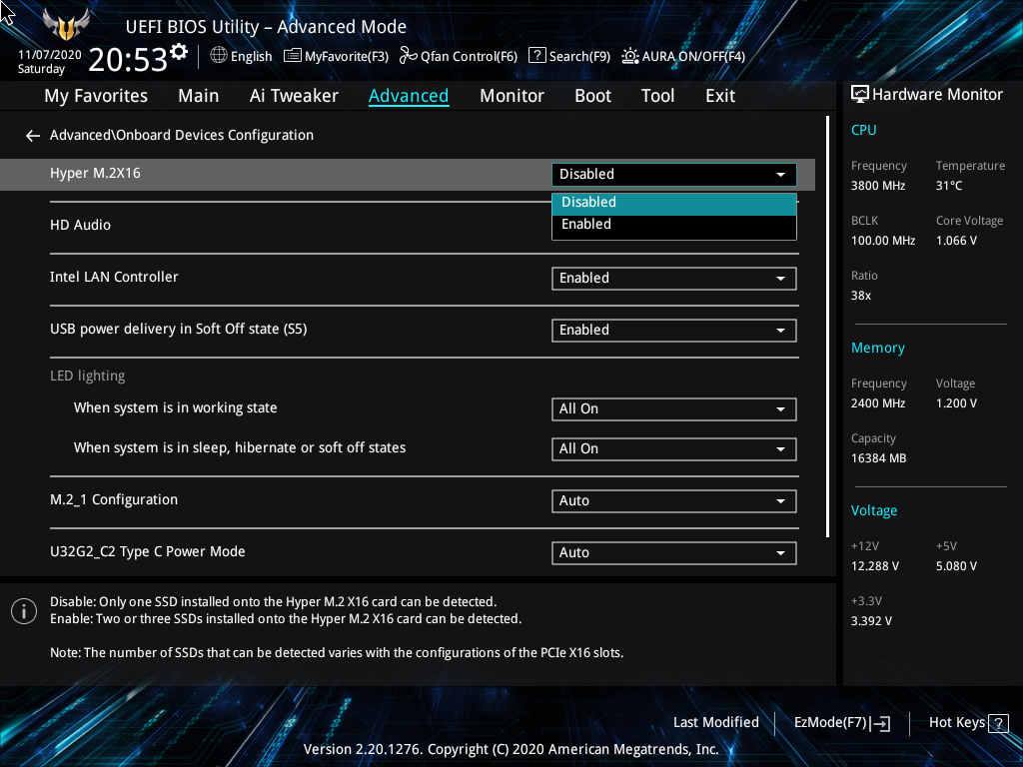Click the globe language icon
1023x767 pixels.
[x=219, y=56]
